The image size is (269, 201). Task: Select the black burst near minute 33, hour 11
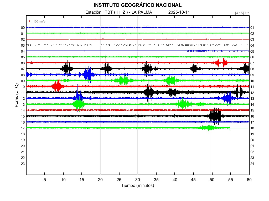(x=149, y=92)
